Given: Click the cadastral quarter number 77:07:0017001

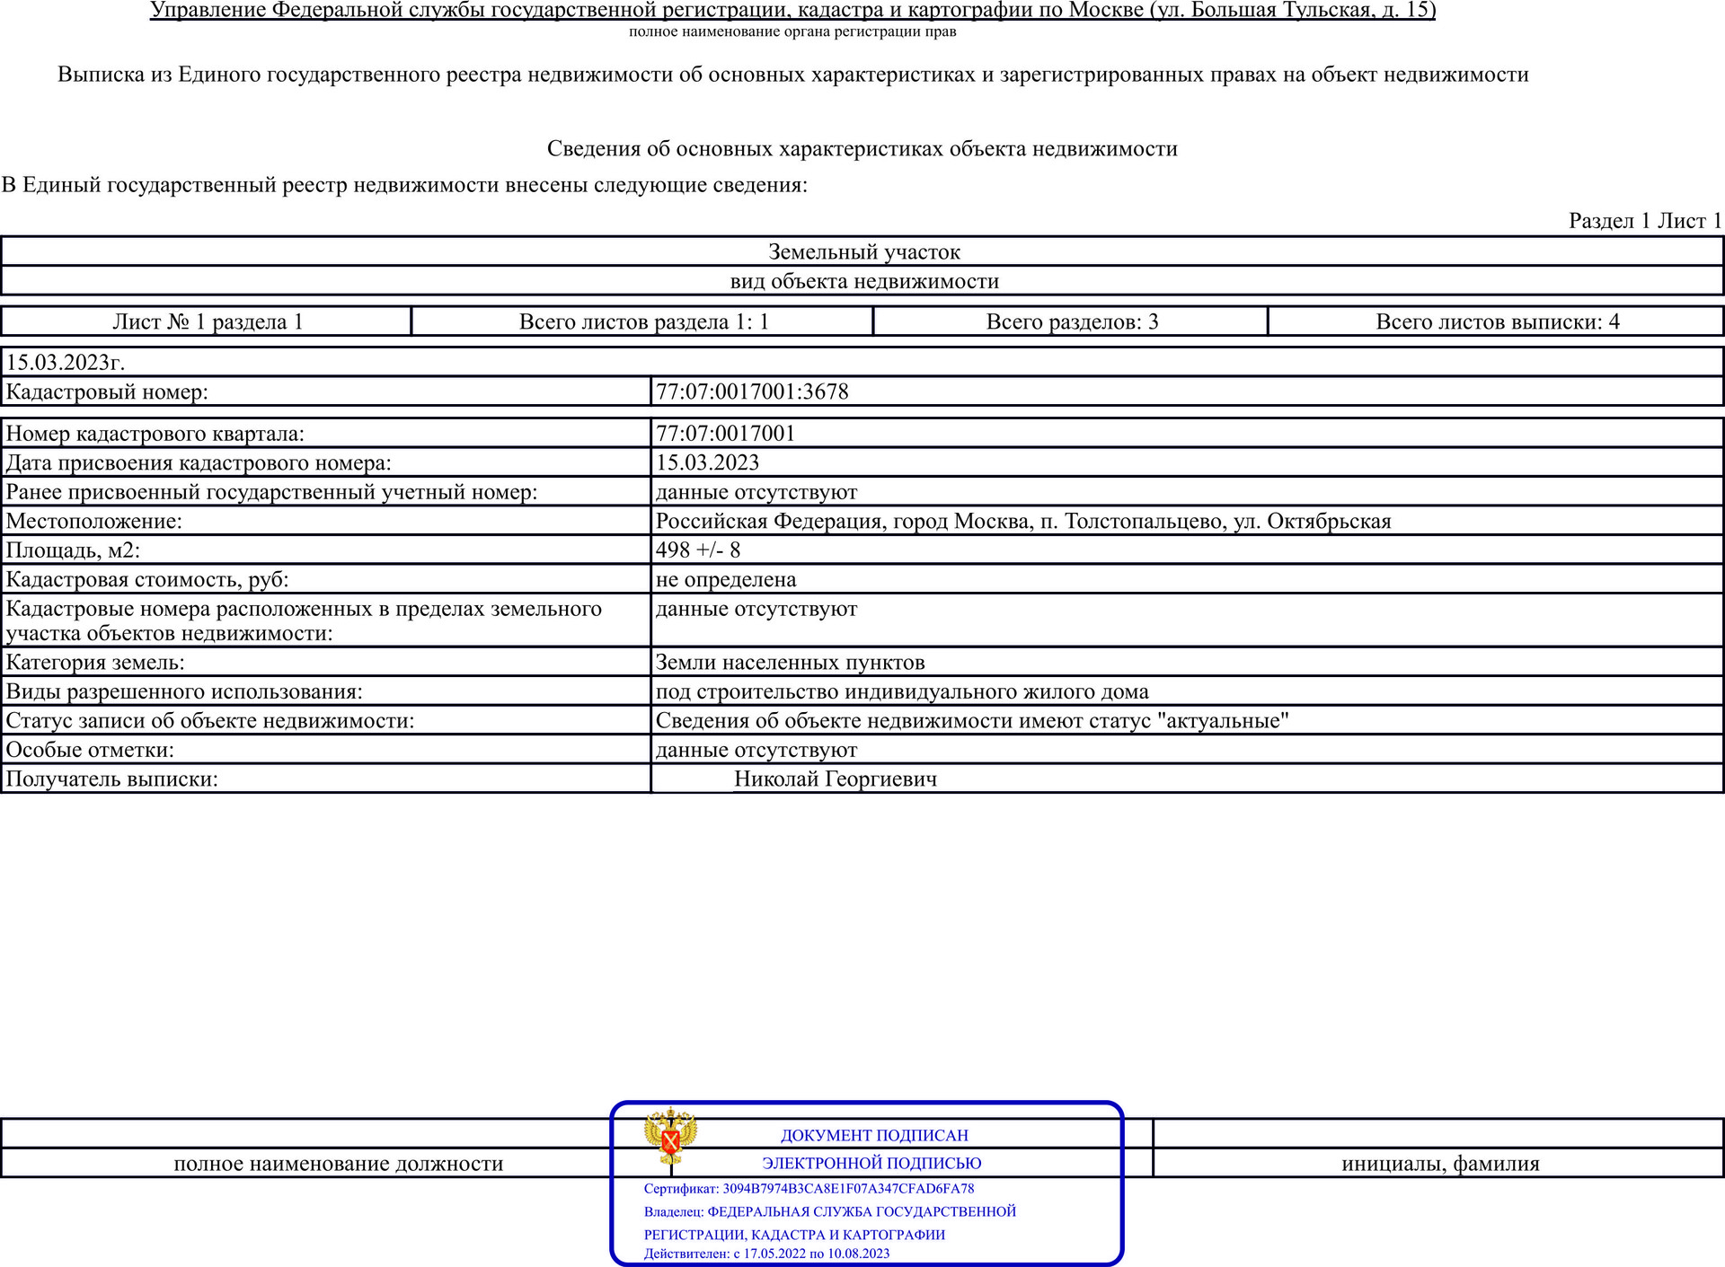Looking at the screenshot, I should [725, 434].
